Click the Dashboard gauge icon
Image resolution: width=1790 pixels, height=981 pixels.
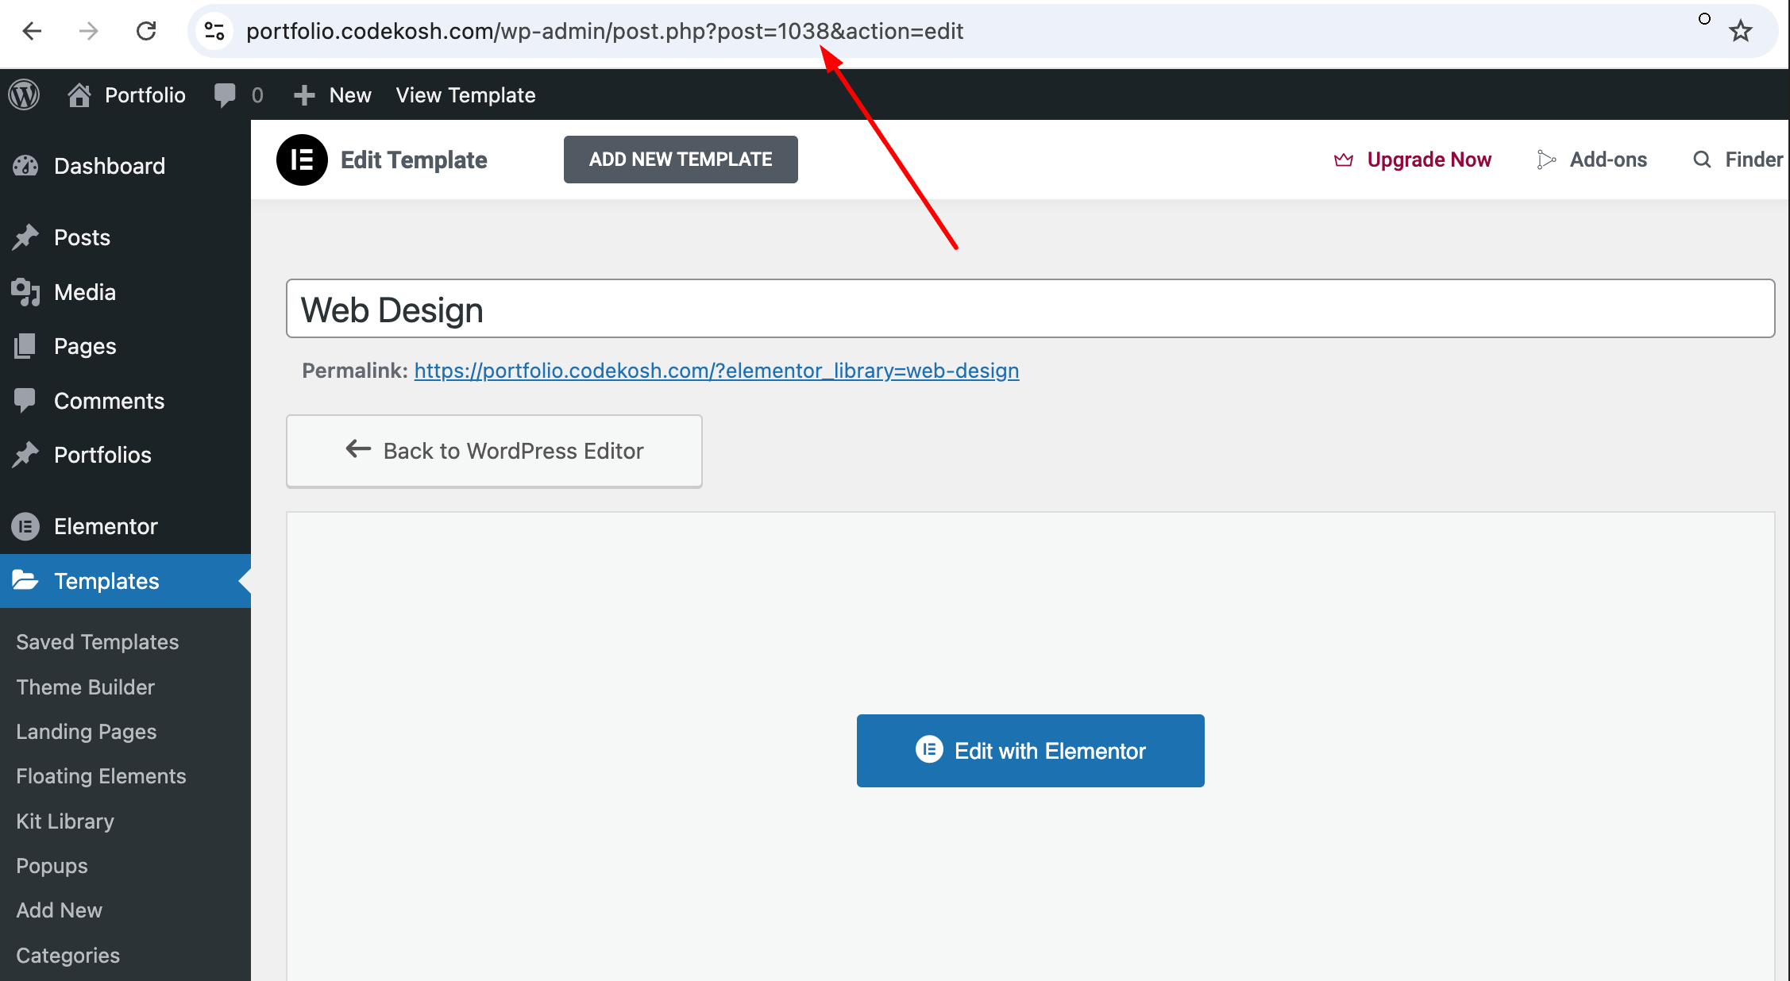25,166
